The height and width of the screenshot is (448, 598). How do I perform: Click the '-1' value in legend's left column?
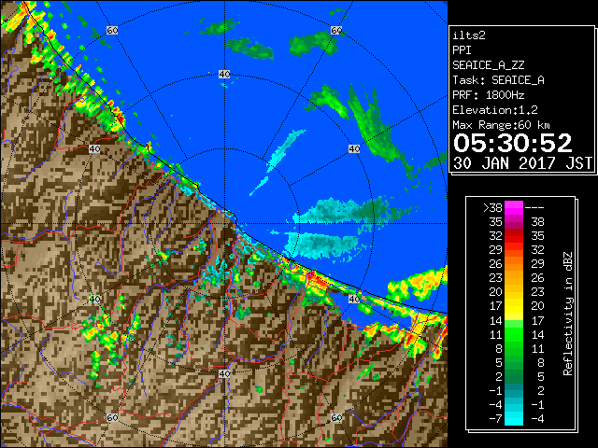click(495, 390)
